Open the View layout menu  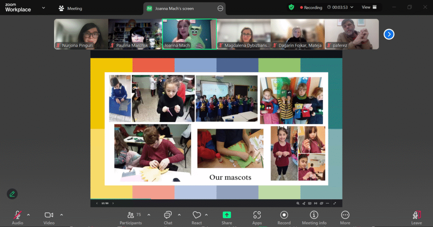coord(368,7)
